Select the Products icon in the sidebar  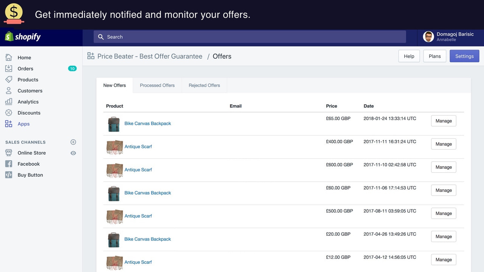[x=9, y=79]
